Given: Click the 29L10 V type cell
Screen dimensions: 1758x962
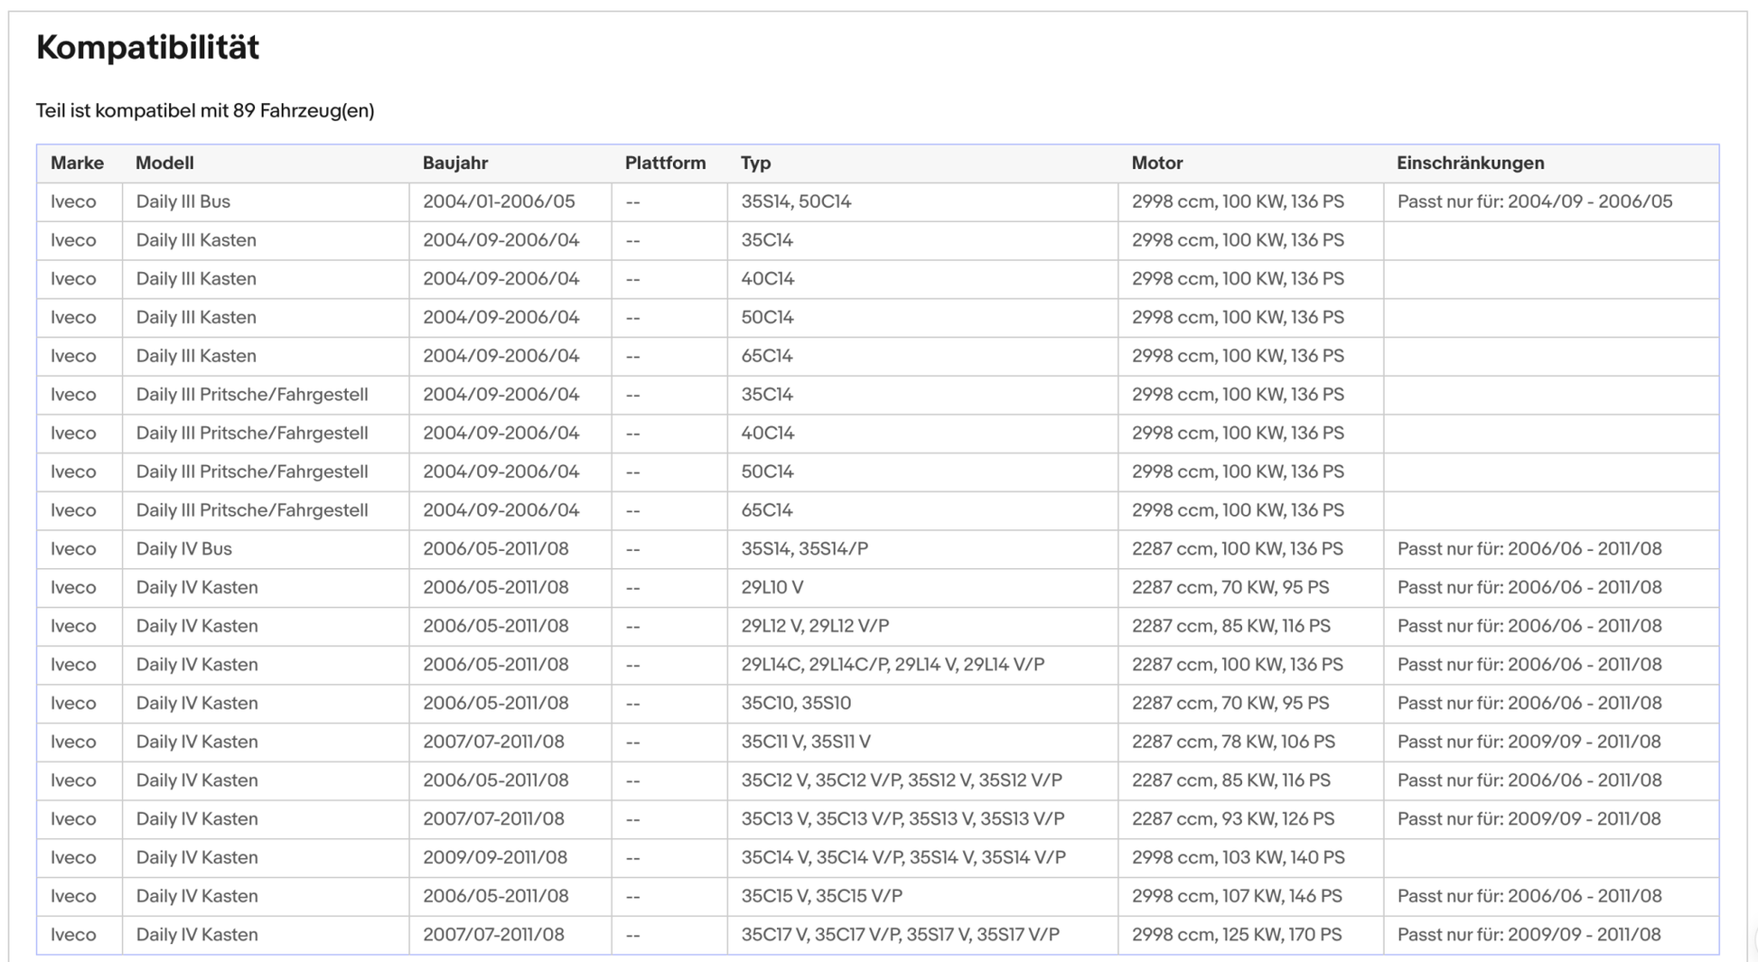Looking at the screenshot, I should 922,588.
